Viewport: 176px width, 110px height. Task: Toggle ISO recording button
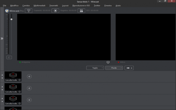[x=81, y=11]
